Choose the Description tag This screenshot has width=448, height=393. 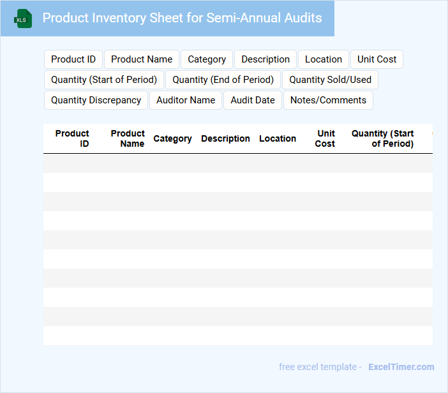point(265,59)
